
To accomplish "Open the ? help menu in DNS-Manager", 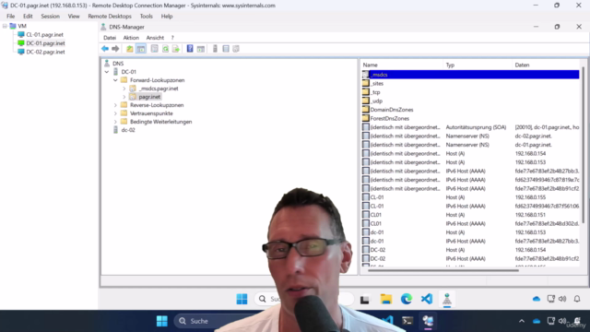I will 172,38.
